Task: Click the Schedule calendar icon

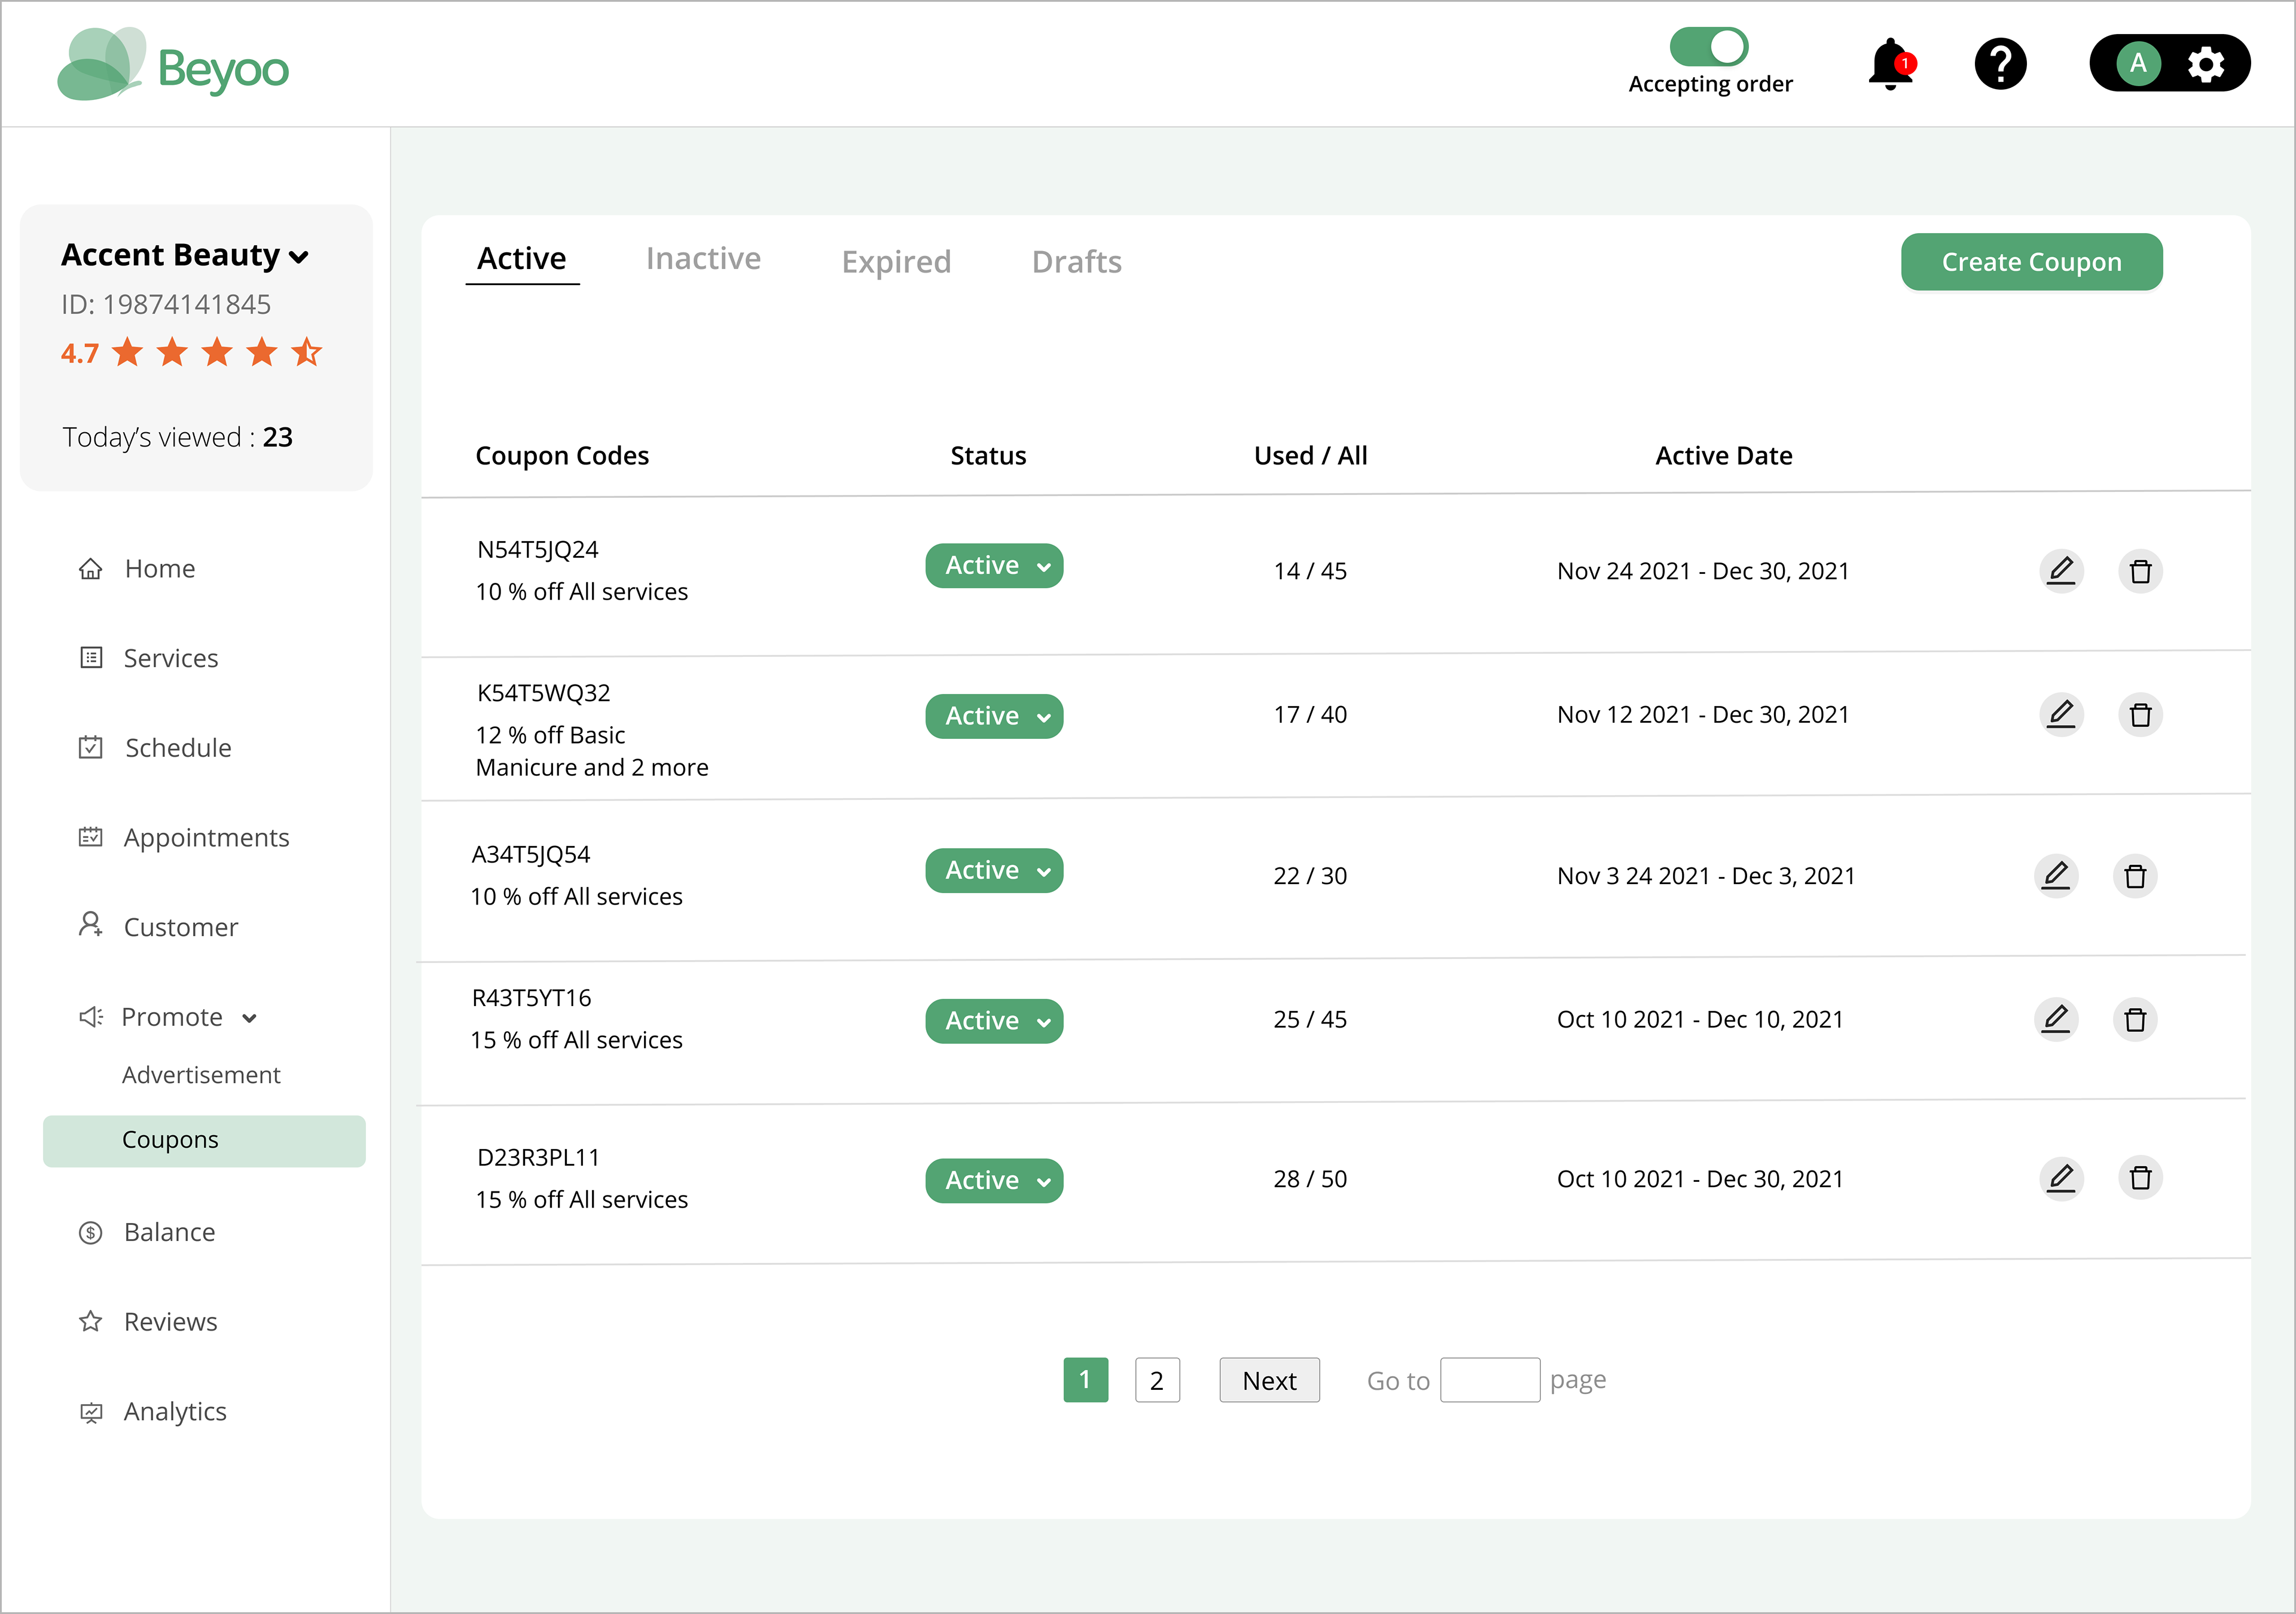Action: [x=91, y=747]
